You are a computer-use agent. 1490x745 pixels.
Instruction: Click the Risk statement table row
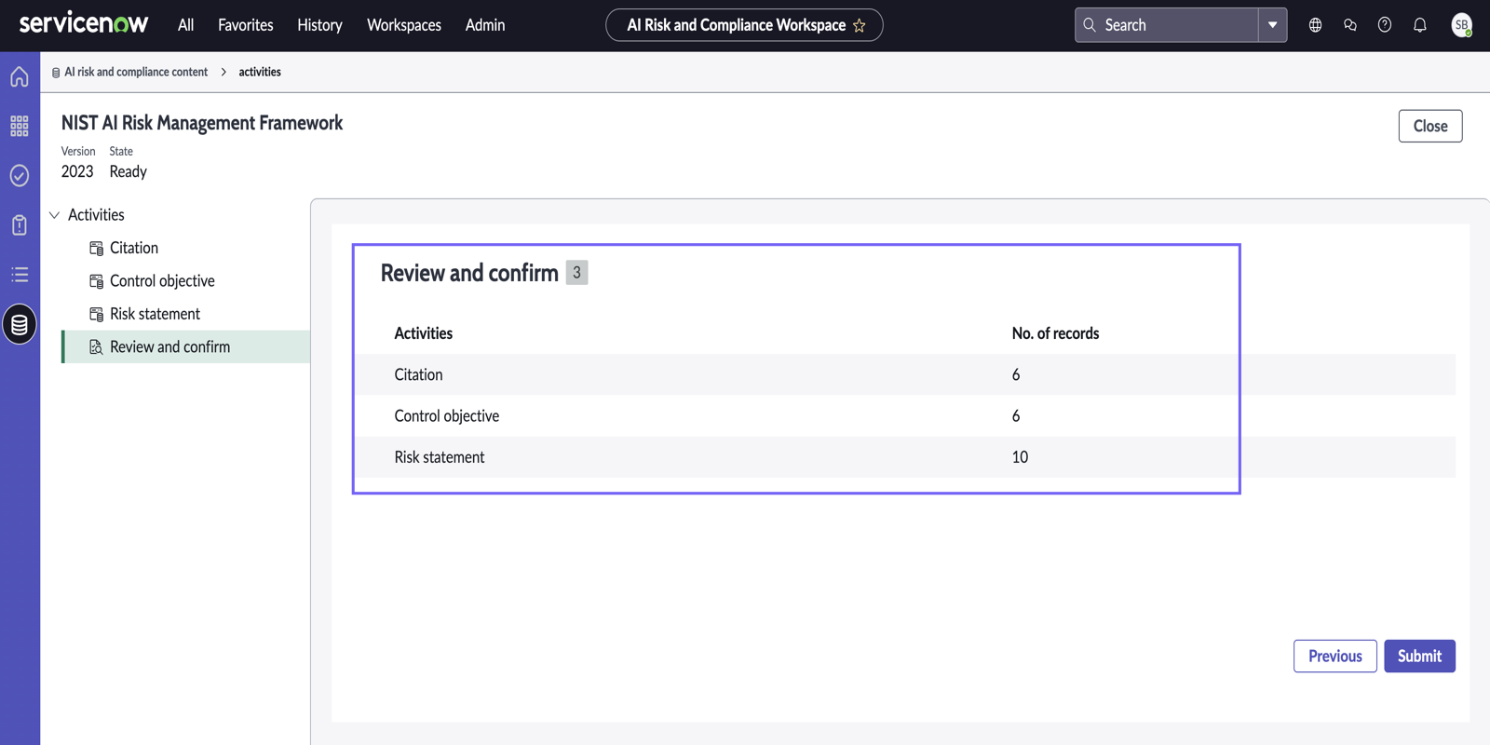point(904,457)
